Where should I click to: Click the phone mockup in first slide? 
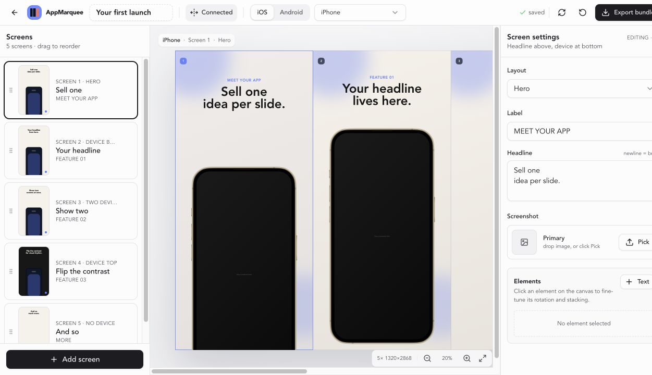(244, 259)
